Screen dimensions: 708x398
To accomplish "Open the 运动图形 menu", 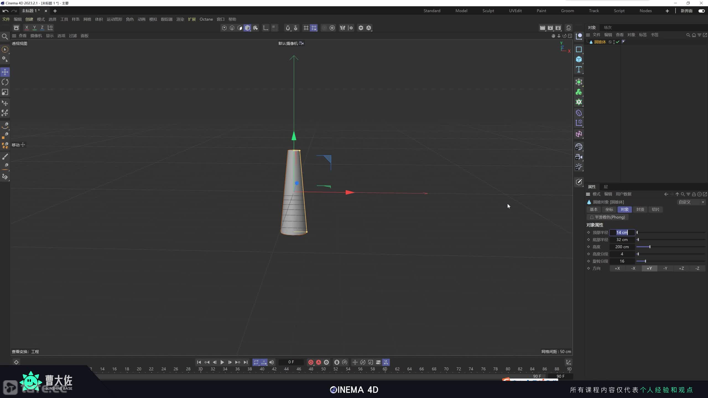I will 114,19.
